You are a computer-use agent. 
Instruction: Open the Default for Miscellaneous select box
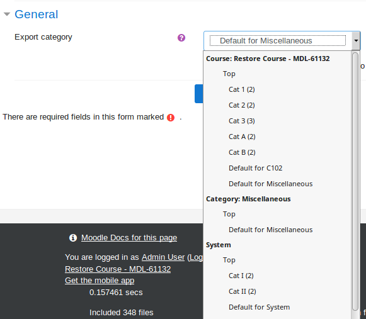(x=282, y=41)
